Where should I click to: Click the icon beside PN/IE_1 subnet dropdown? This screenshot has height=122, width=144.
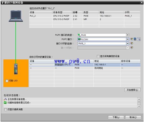coord(132,43)
